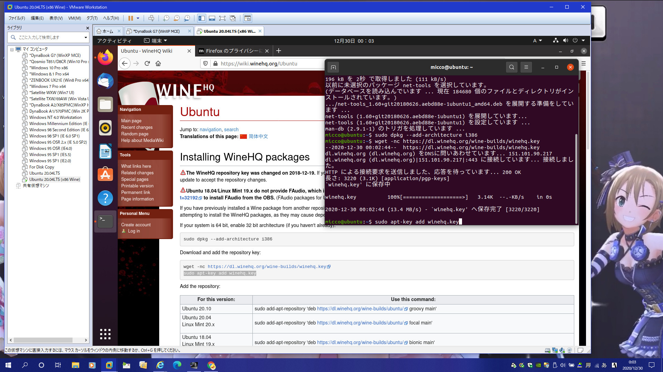
Task: Open the ファイル(F) menu
Action: tap(17, 18)
